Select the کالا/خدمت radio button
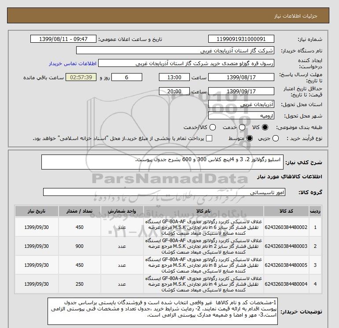Screen dimensions: 339x328 (x=213, y=127)
